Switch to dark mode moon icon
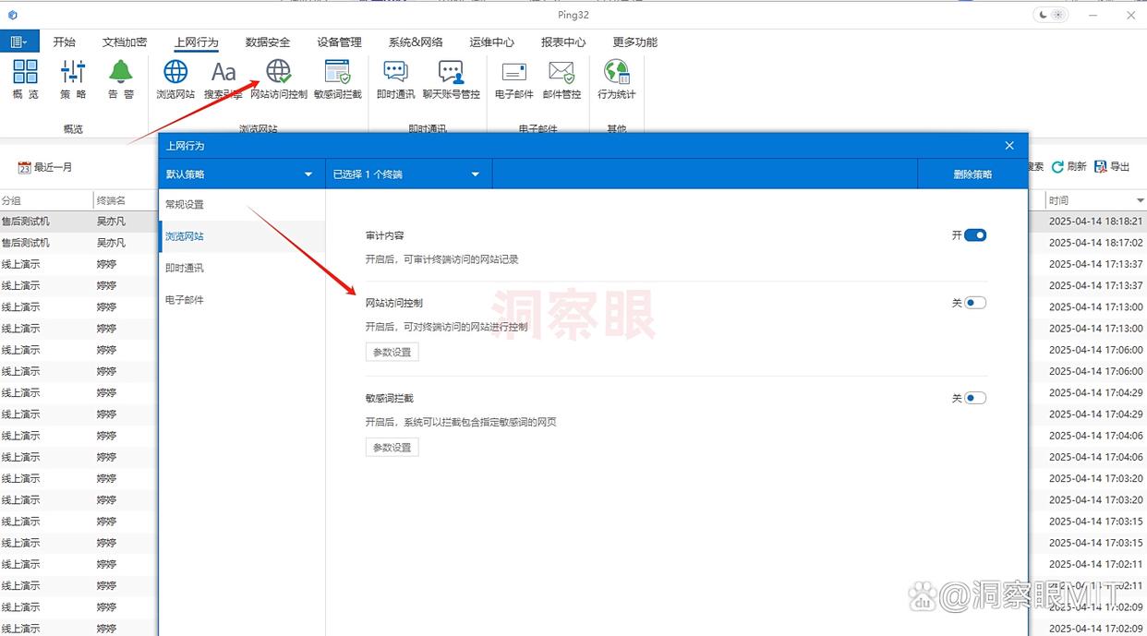The height and width of the screenshot is (636, 1147). coord(1044,15)
